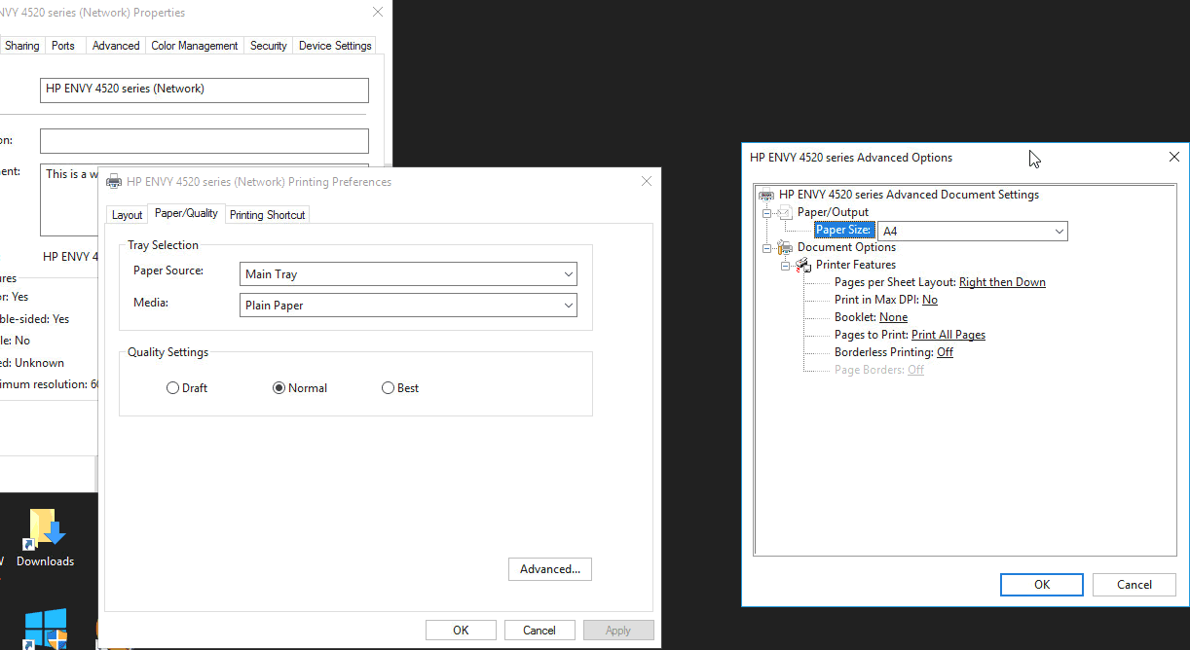
Task: Click the Windows shield desktop shortcut icon
Action: [x=45, y=628]
